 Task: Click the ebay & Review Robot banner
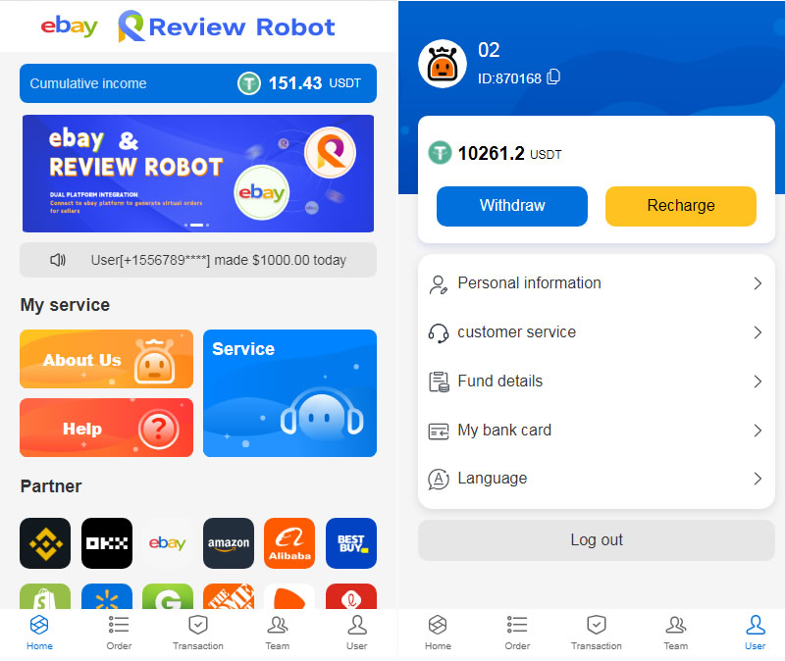pyautogui.click(x=198, y=174)
